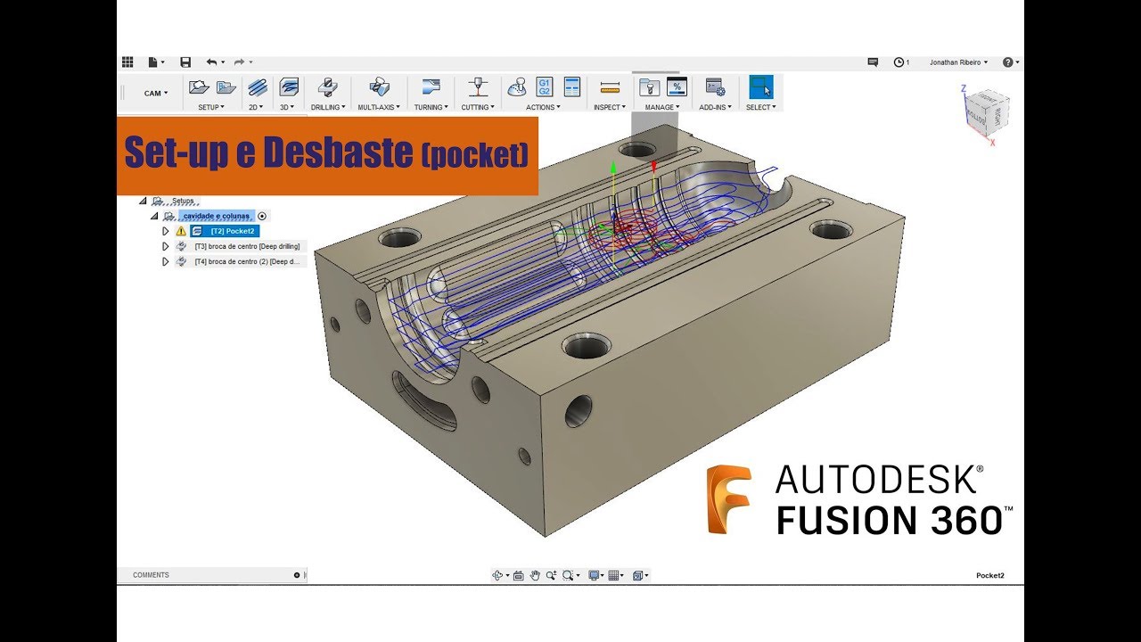This screenshot has height=642, width=1141.
Task: Open the ACTIONS dropdown menu
Action: pos(544,107)
